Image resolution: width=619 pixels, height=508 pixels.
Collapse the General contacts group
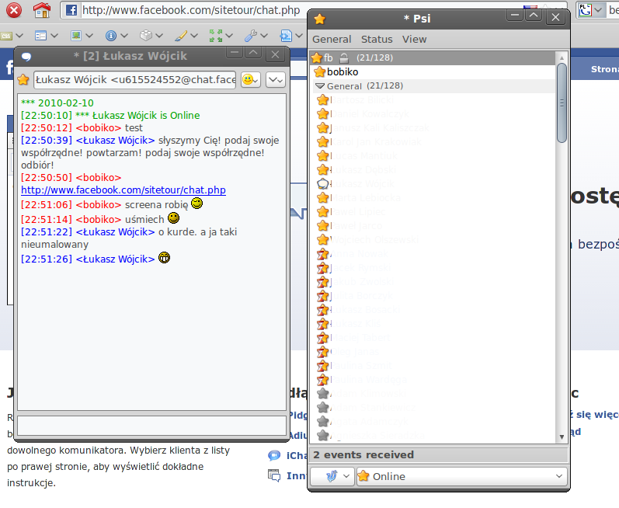320,85
